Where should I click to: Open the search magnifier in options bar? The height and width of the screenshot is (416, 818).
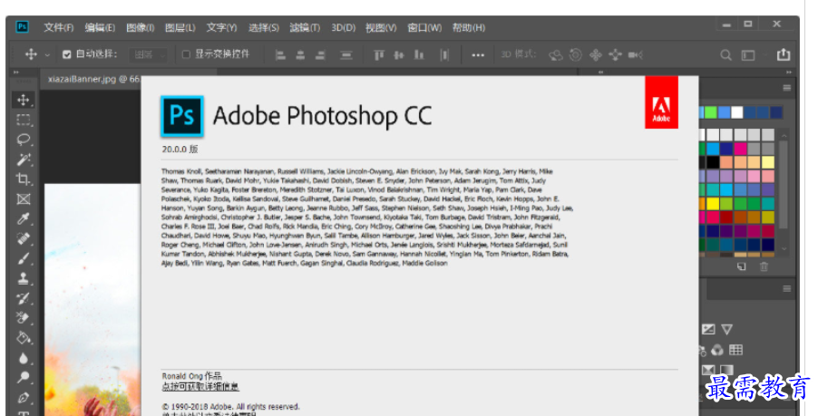pos(725,54)
